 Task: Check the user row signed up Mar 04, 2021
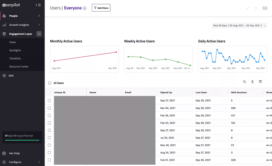[49, 108]
